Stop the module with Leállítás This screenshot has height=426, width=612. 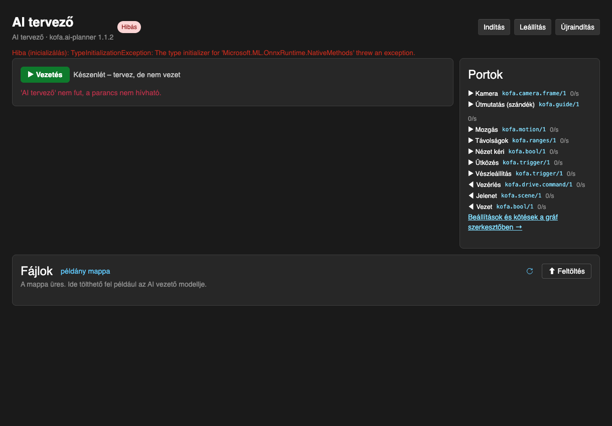click(533, 27)
